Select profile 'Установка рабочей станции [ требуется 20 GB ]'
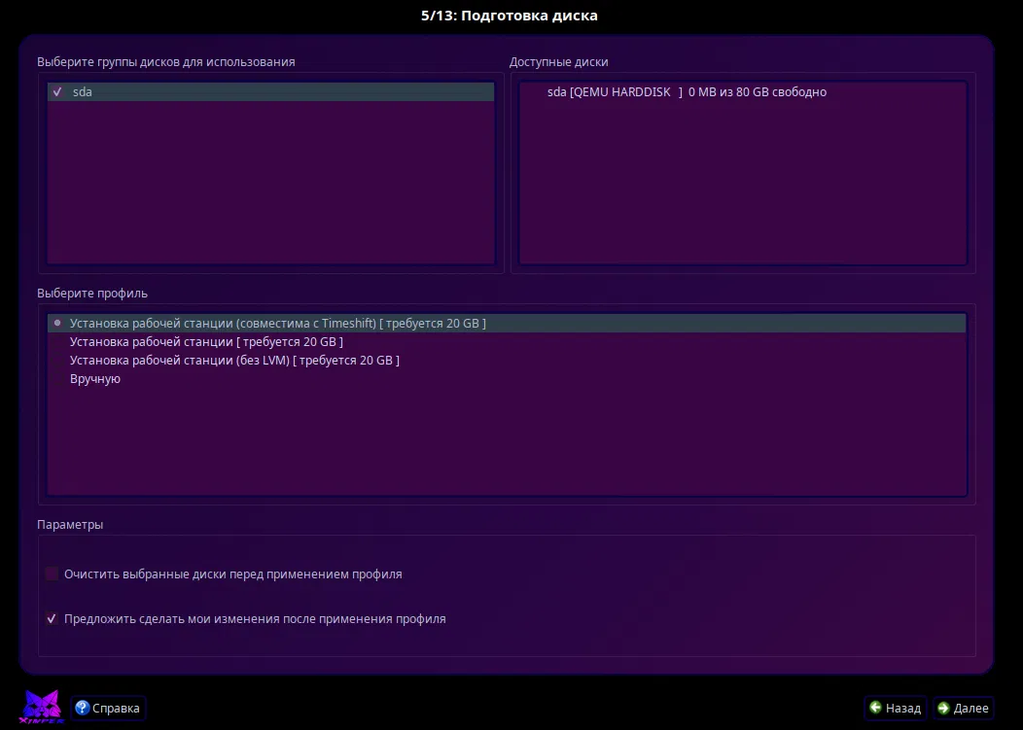The image size is (1023, 730). click(507, 342)
